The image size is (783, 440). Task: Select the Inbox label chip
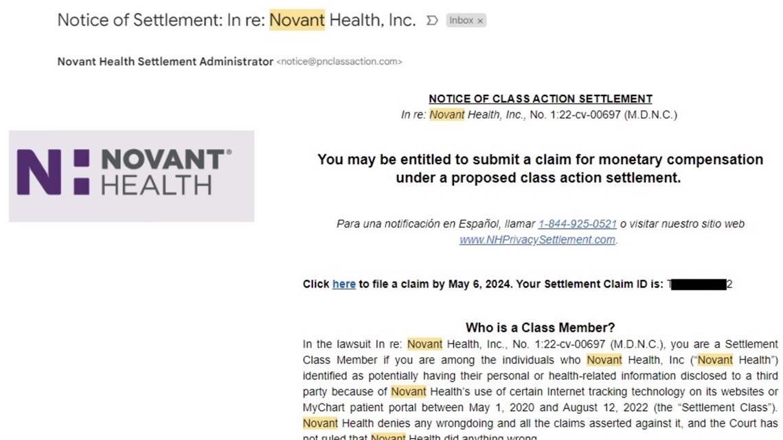click(x=464, y=21)
